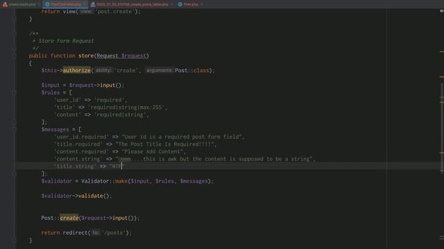Click the 'ability:' inlay hint
The image size is (444, 249).
tap(103, 71)
